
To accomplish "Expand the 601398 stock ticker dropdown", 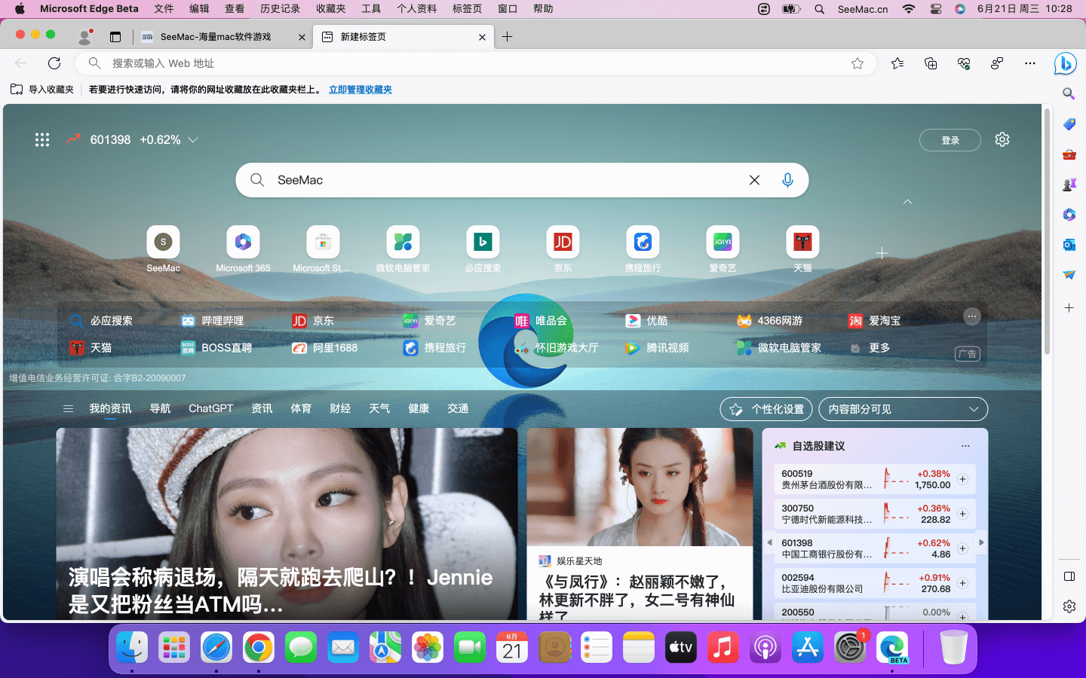I will (193, 140).
